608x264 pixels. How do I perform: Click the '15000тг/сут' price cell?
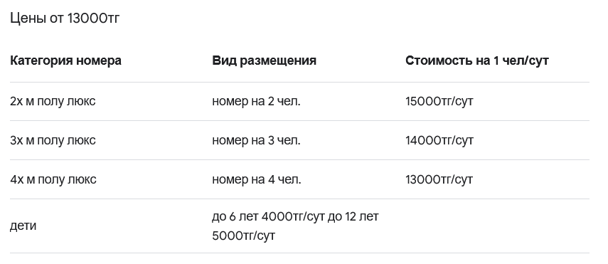[x=439, y=101]
